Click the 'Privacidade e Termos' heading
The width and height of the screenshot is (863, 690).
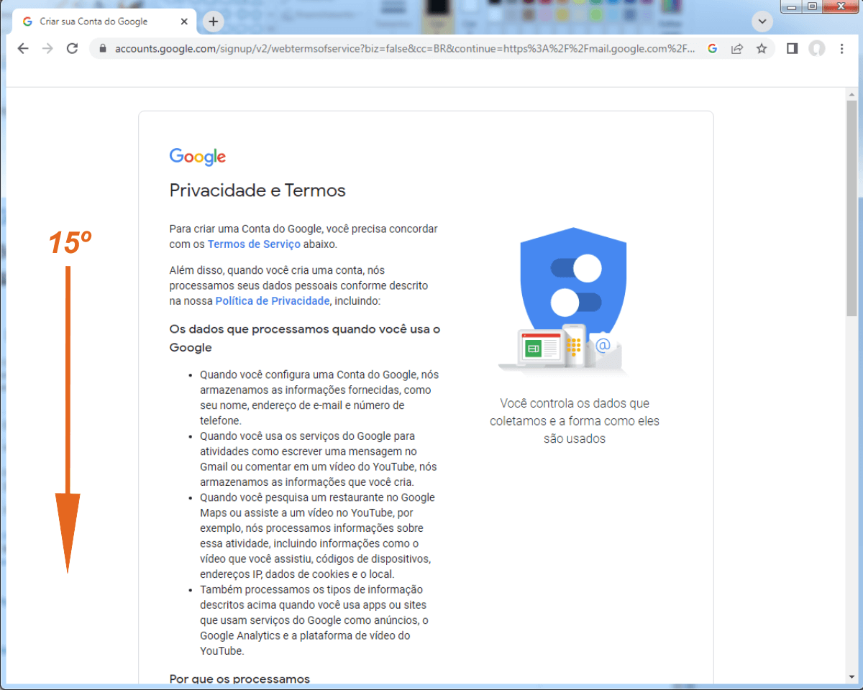click(x=257, y=190)
